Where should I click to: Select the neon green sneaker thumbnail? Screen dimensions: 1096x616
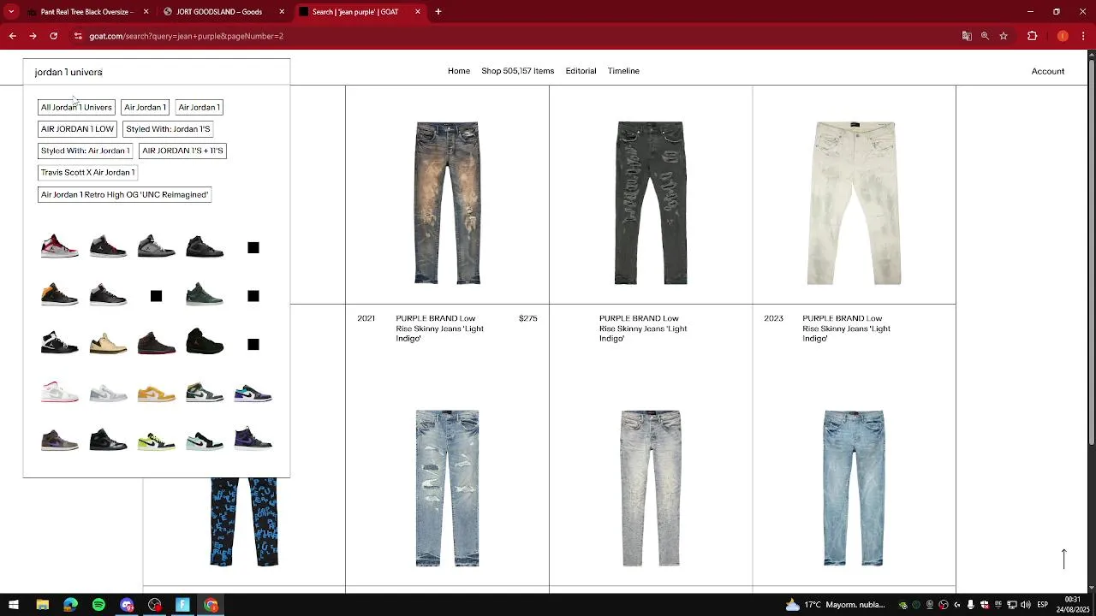[x=156, y=441]
